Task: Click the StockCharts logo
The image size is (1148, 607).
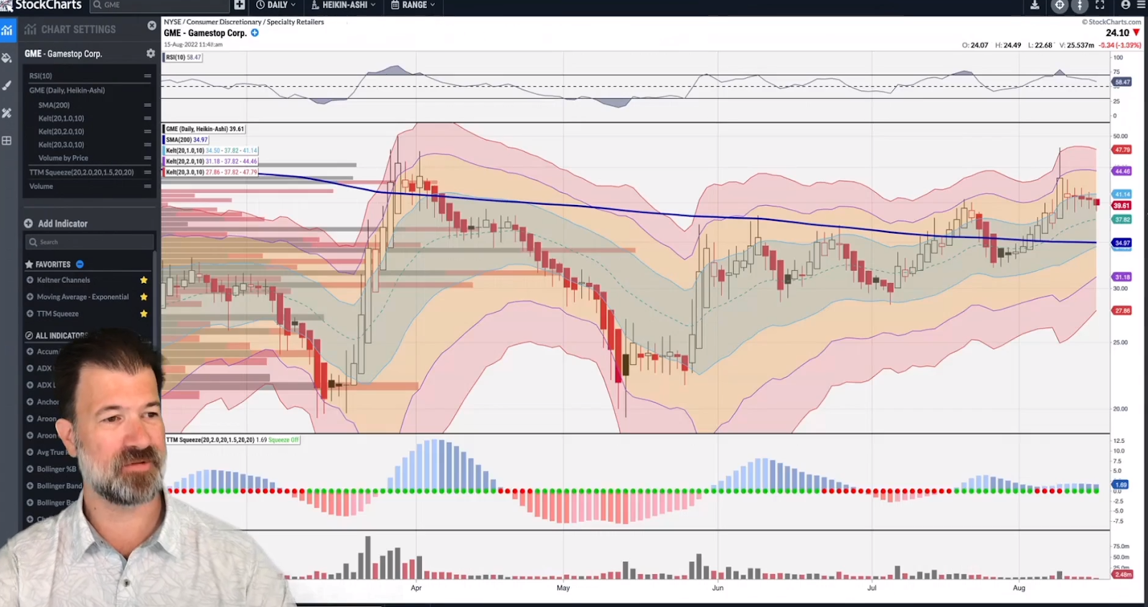Action: tap(41, 5)
